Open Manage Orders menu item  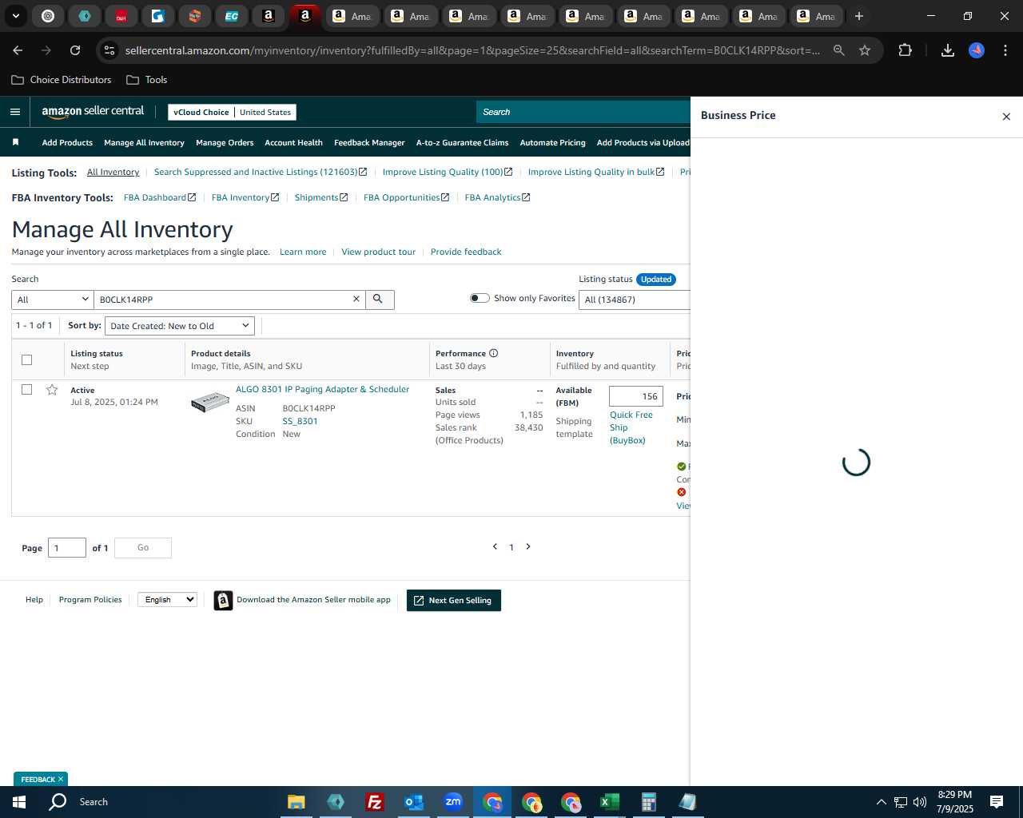225,143
